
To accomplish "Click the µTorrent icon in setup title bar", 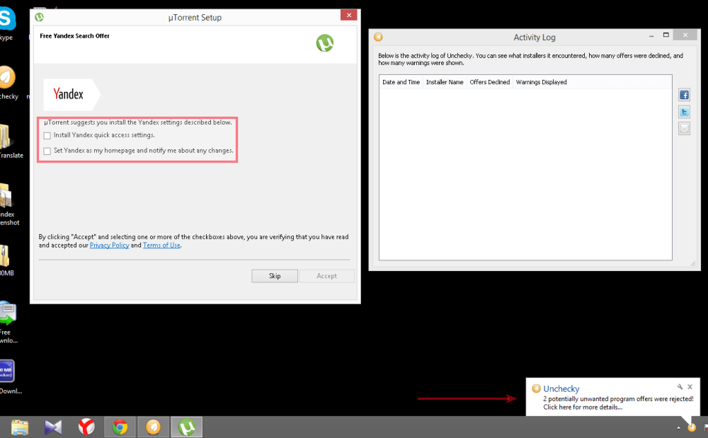I will 39,17.
